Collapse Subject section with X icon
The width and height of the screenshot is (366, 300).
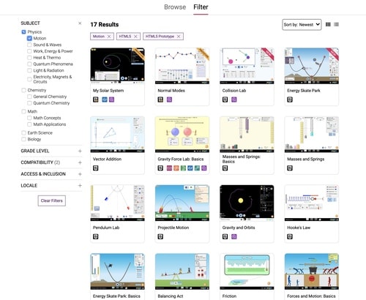click(80, 23)
